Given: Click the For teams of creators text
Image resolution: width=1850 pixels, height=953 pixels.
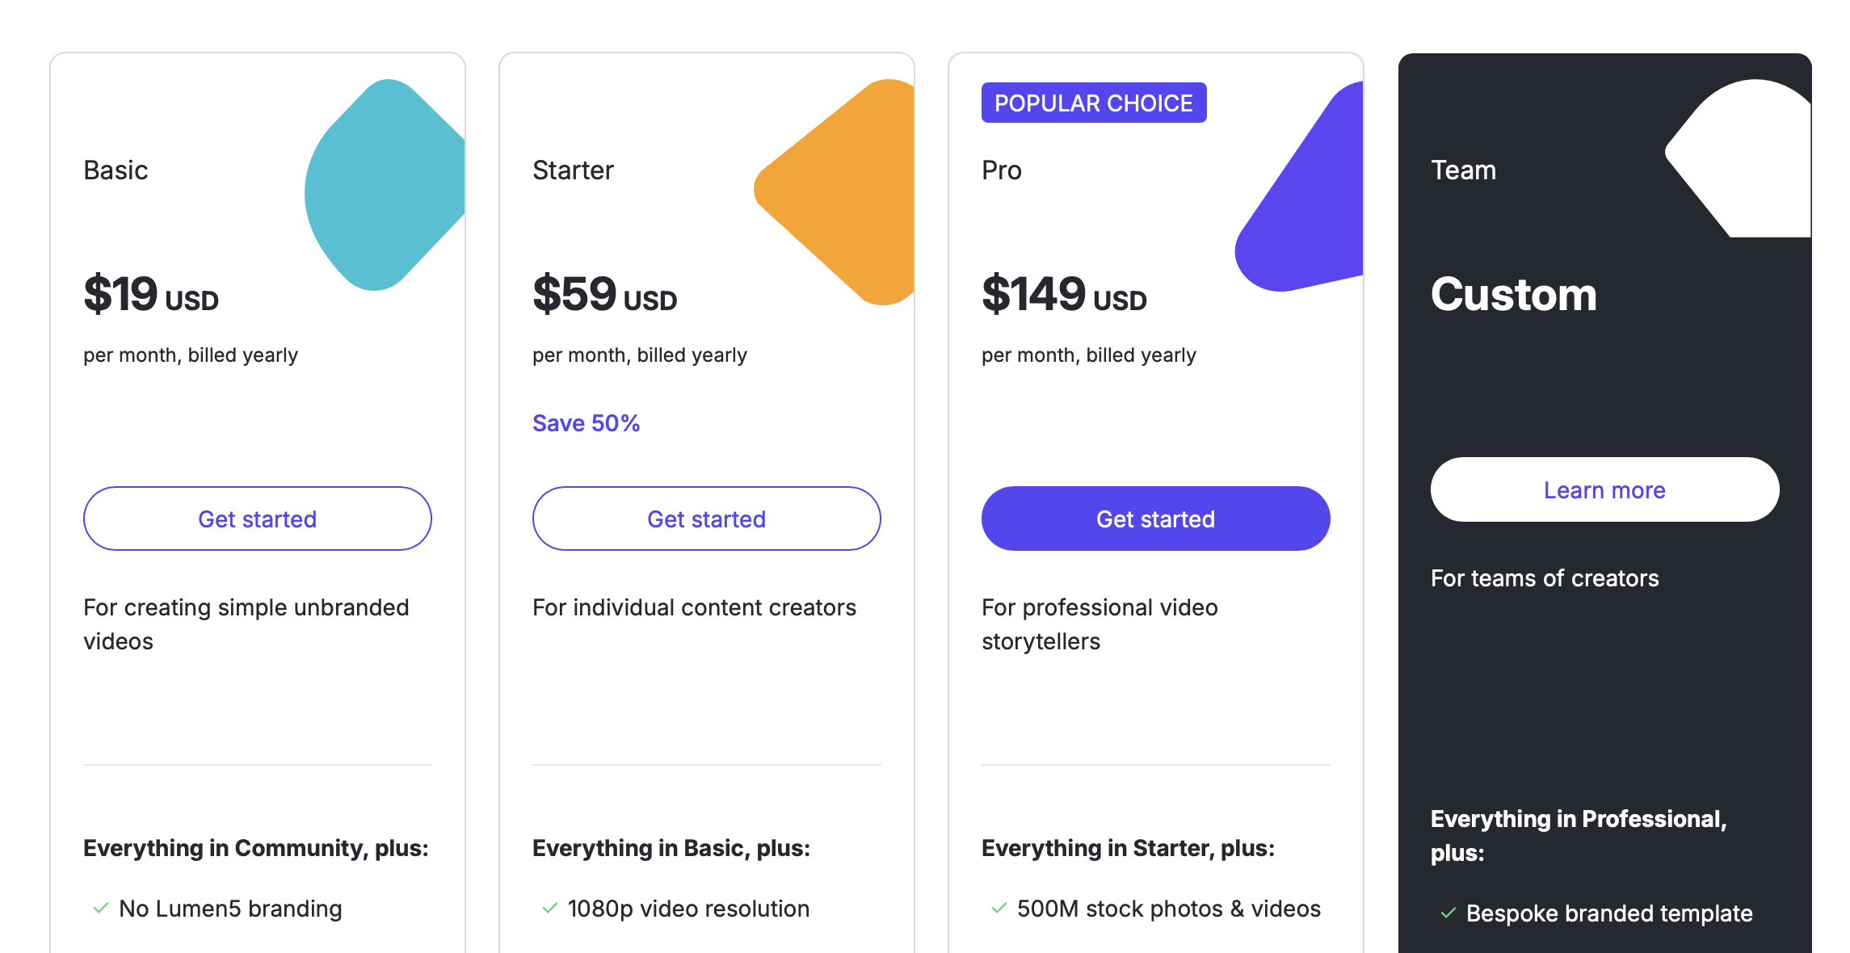Looking at the screenshot, I should click(x=1545, y=578).
